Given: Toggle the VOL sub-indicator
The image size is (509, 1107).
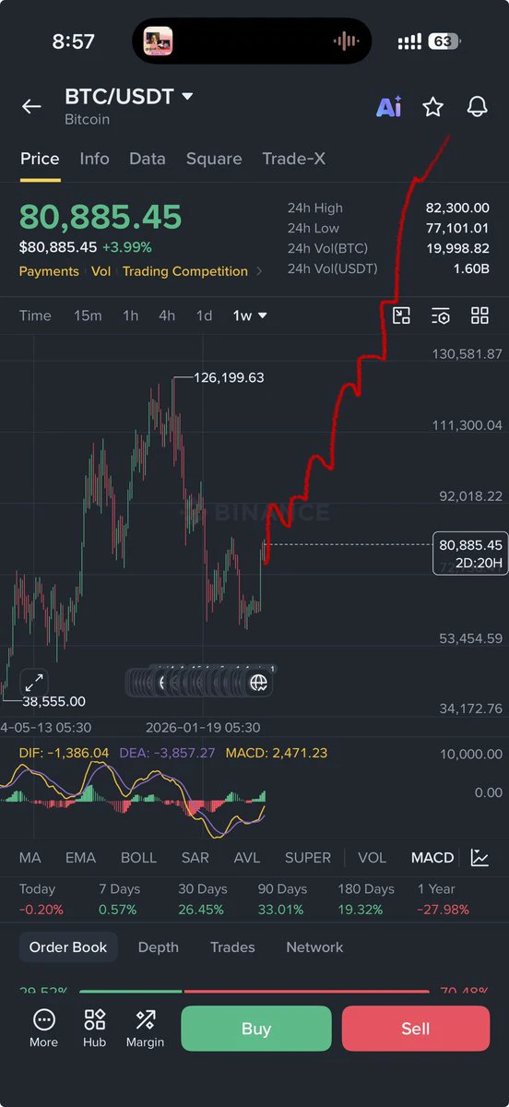Looking at the screenshot, I should point(372,857).
